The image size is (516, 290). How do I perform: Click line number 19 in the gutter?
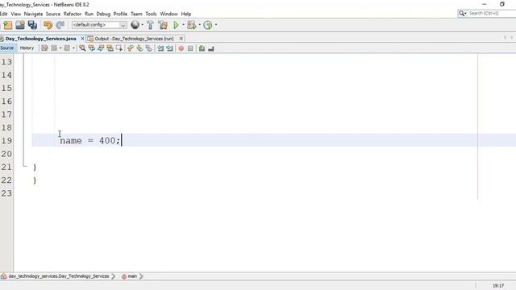coord(6,141)
